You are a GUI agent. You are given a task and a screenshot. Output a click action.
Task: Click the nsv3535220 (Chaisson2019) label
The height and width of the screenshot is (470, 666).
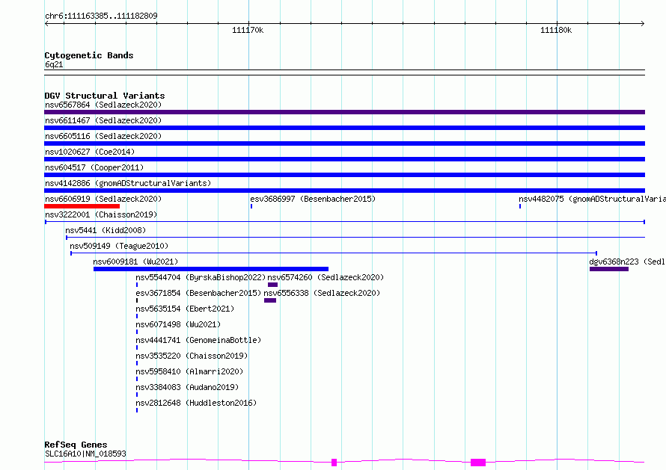(x=192, y=356)
